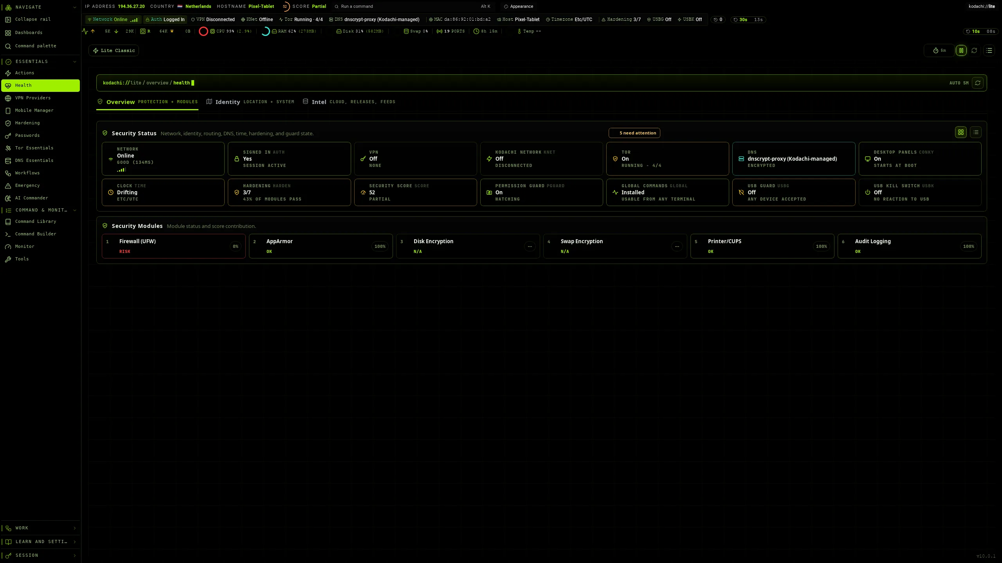Open Dashboards from sidebar
The image size is (1002, 563).
pyautogui.click(x=41, y=33)
